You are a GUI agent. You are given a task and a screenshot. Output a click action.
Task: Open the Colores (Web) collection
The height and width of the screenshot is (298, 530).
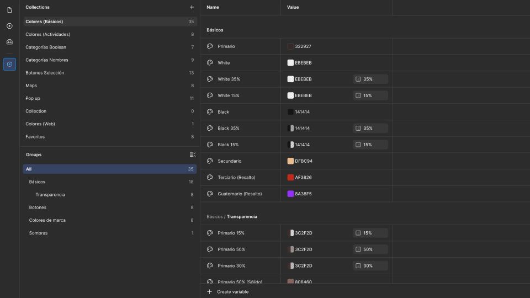pos(110,124)
